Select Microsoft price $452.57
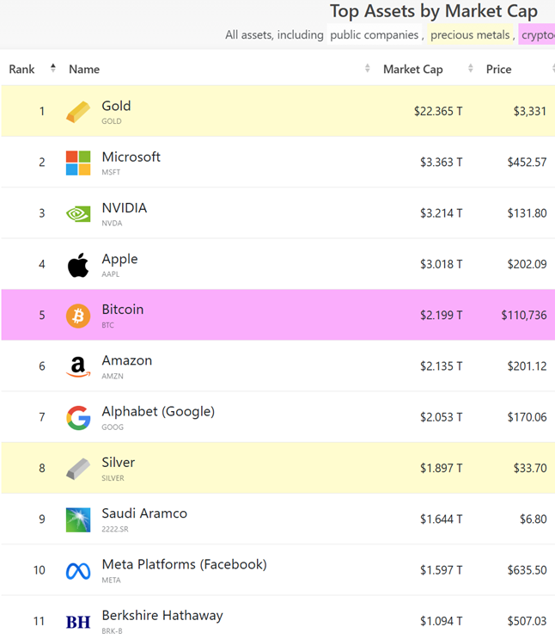Screen dimensions: 555x639 tap(527, 163)
